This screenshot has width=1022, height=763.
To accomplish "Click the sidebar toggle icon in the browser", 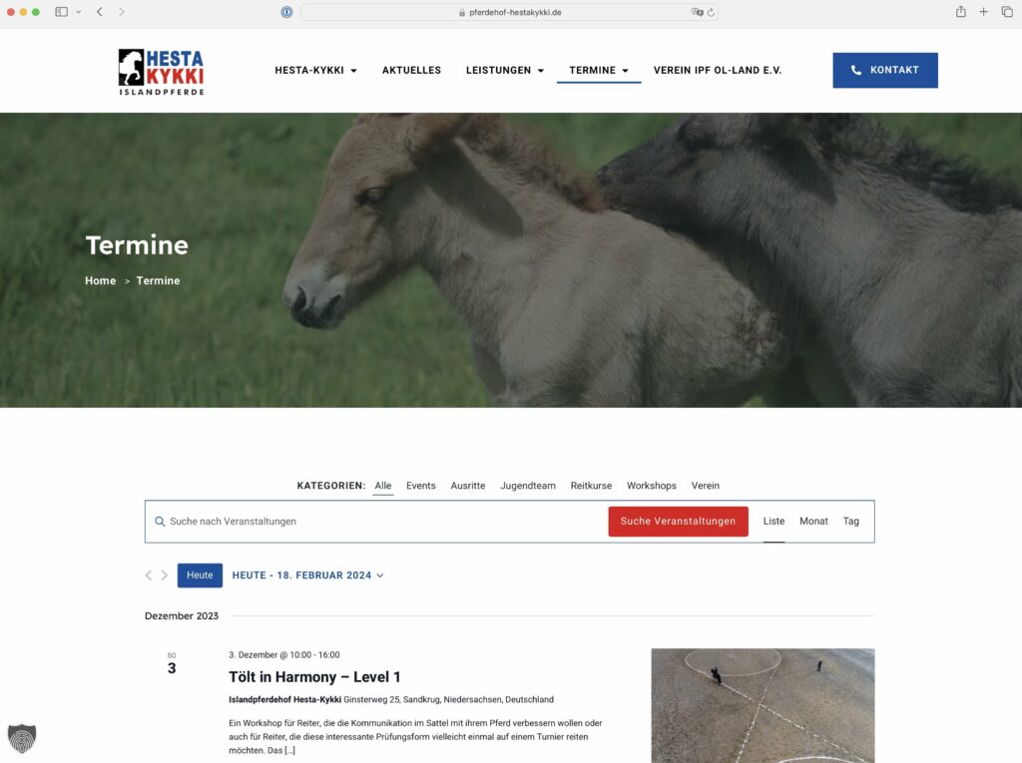I will 60,12.
